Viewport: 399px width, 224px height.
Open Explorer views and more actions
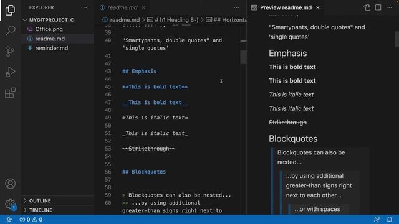(x=84, y=7)
